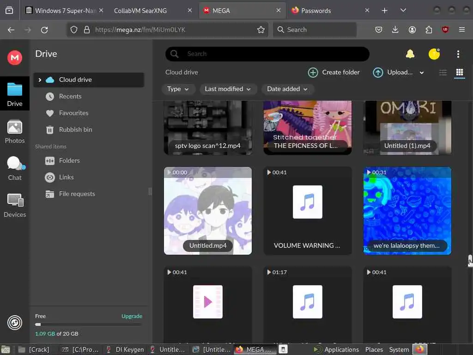473x355 pixels.
Task: Open THE EPICNESS OF L... video thumbnail
Action: pyautogui.click(x=307, y=128)
